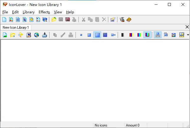Create a new blank icon file
The width and height of the screenshot is (190, 128).
click(4, 20)
